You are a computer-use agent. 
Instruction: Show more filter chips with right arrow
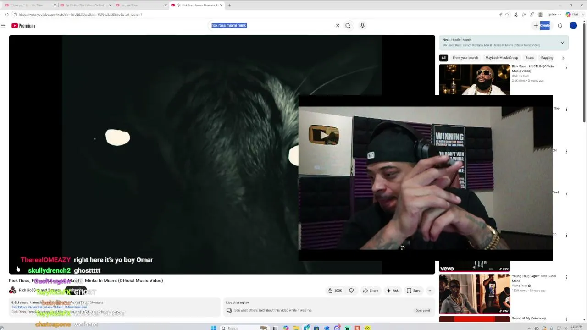tap(563, 58)
